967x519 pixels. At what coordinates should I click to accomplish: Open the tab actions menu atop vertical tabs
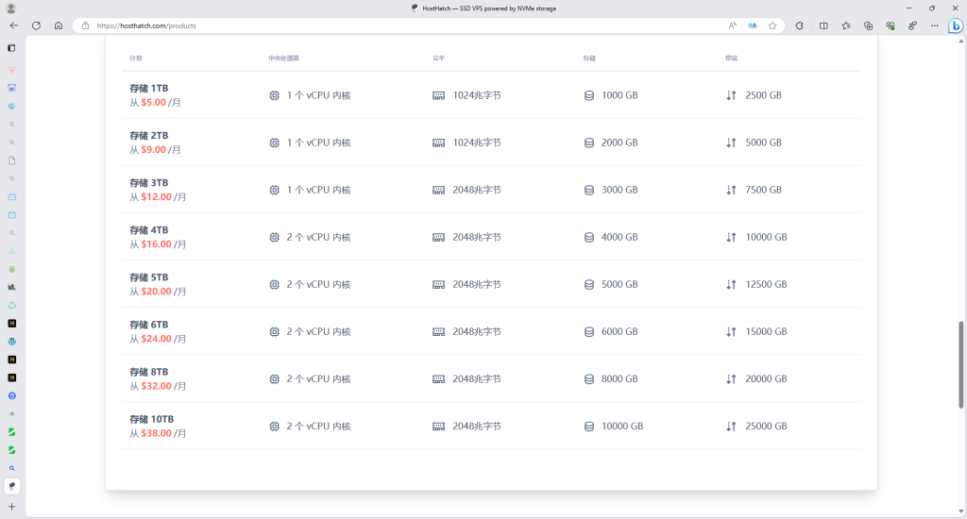coord(12,47)
